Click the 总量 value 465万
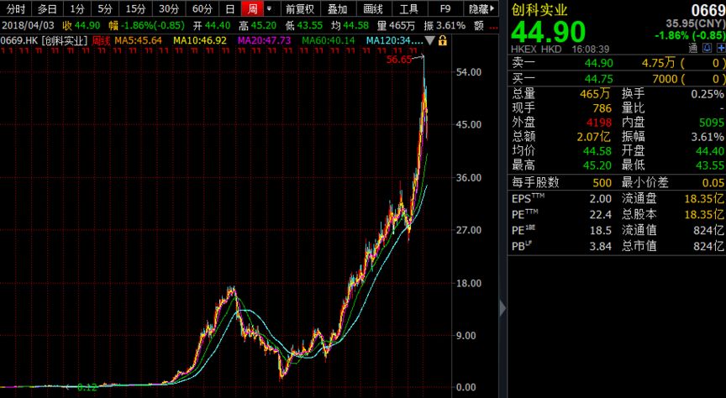The height and width of the screenshot is (398, 726). tap(595, 93)
